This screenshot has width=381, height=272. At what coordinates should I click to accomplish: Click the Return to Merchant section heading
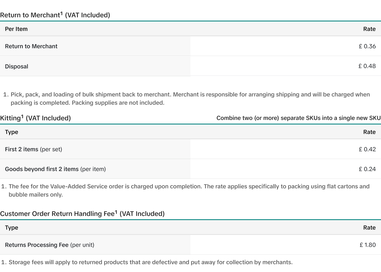coord(55,15)
